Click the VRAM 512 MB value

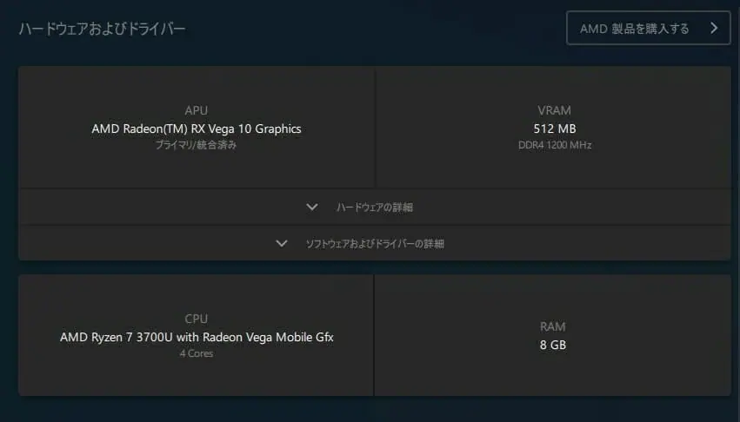tap(555, 129)
